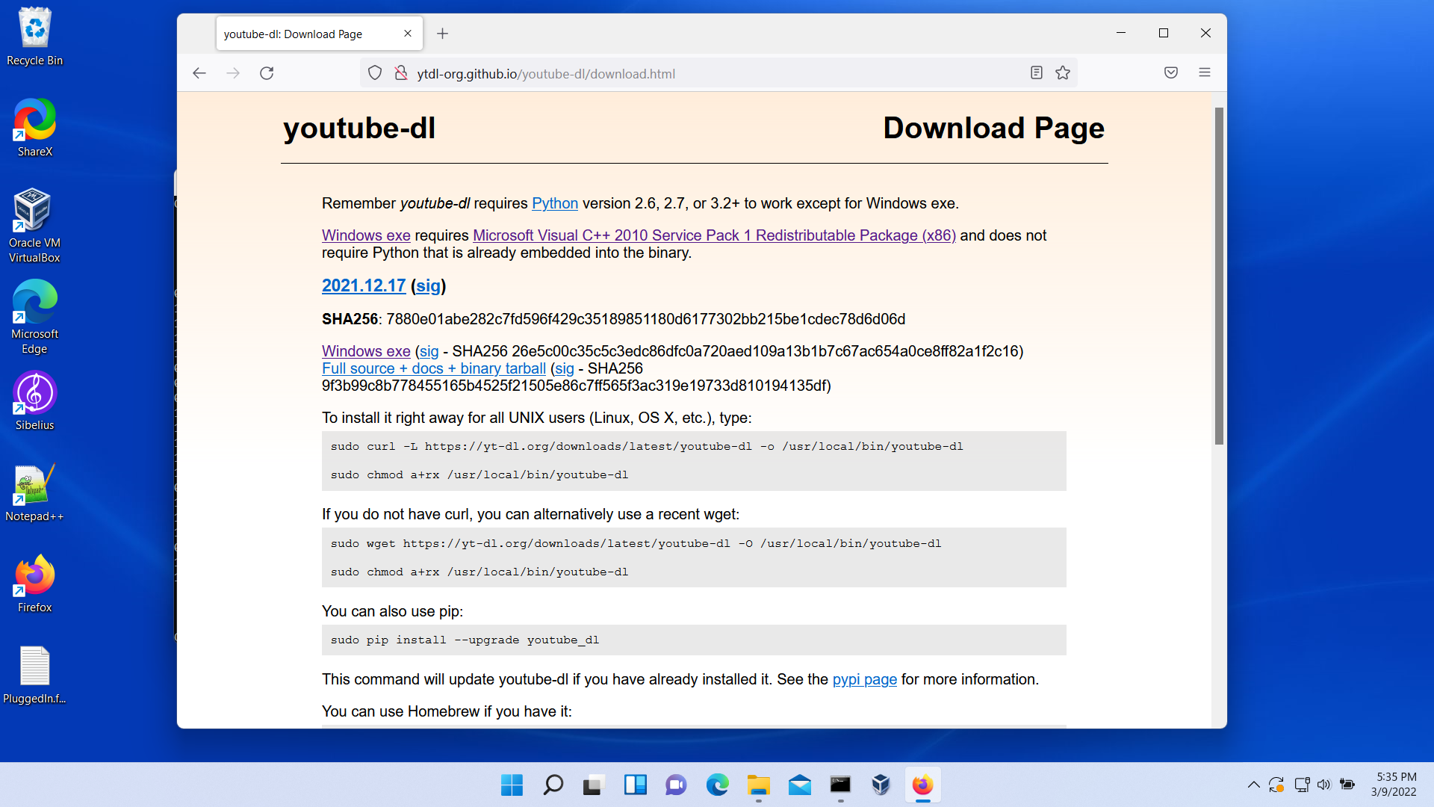1434x807 pixels.
Task: Click Full source + docs + binary tarball
Action: click(433, 369)
